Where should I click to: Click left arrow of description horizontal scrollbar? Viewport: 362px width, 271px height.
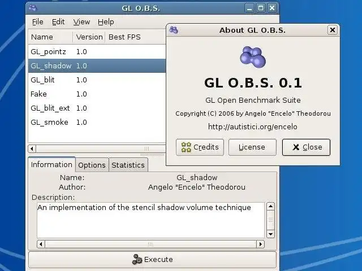(41, 244)
